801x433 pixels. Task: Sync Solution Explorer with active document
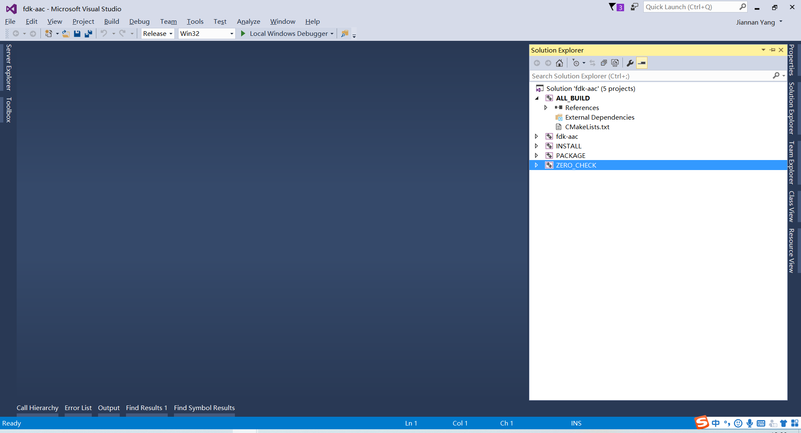click(592, 63)
